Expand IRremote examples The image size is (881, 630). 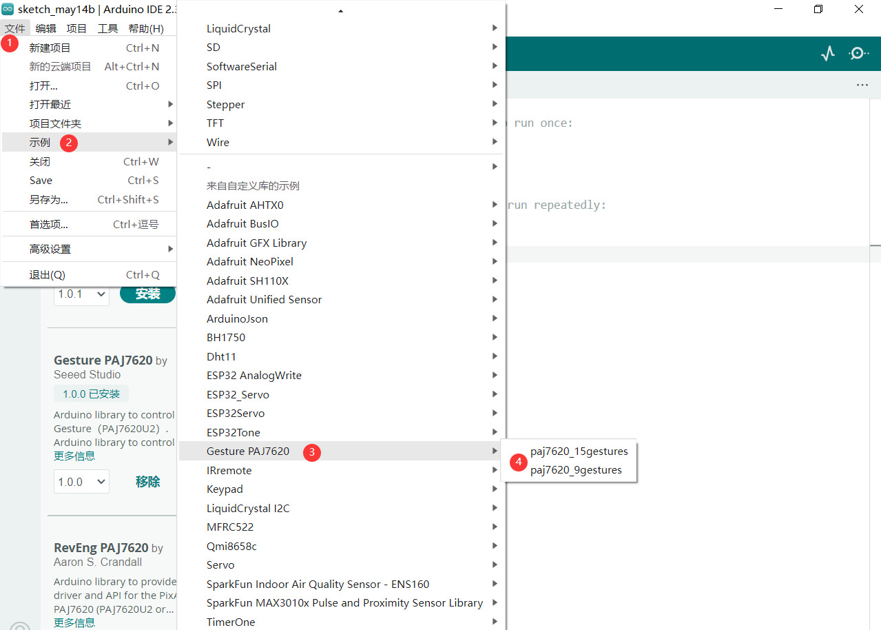click(x=342, y=470)
